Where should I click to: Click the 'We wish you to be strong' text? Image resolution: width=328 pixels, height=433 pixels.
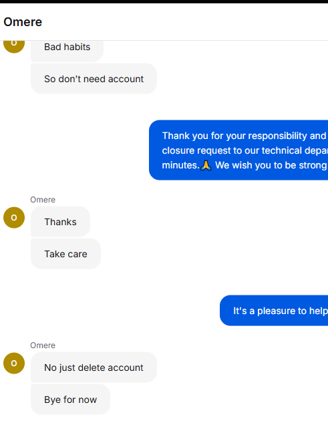tap(271, 165)
